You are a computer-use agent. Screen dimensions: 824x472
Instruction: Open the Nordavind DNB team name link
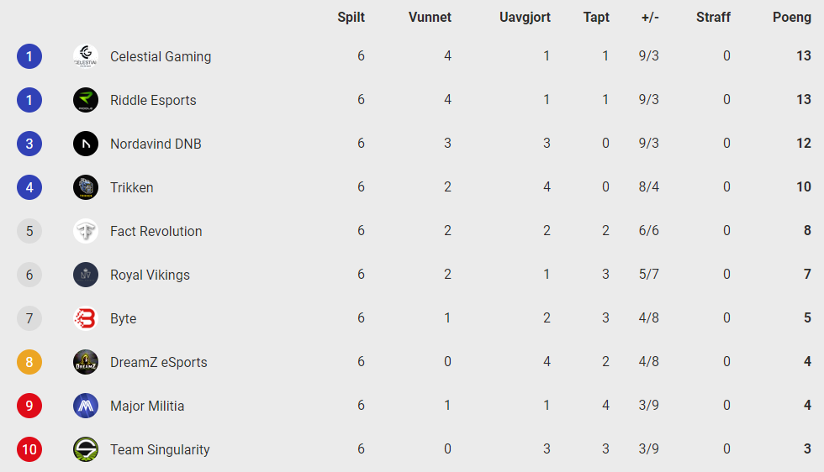pyautogui.click(x=156, y=144)
